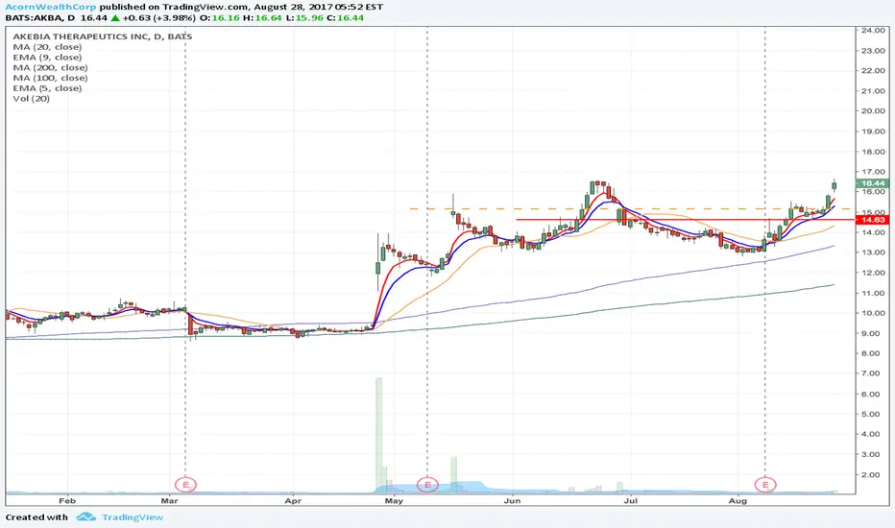895x528 pixels.
Task: Click the +0.63 (+3.98%) change value
Action: click(x=158, y=17)
